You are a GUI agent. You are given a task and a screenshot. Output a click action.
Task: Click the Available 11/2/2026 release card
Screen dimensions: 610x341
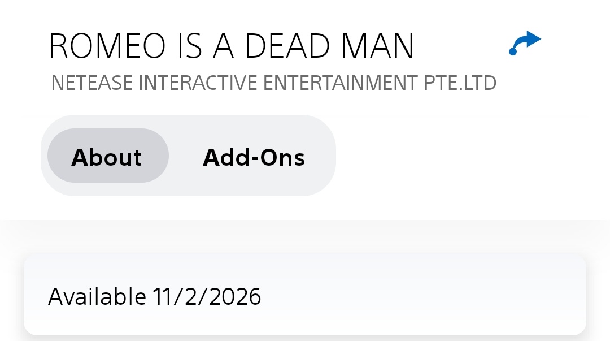305,295
